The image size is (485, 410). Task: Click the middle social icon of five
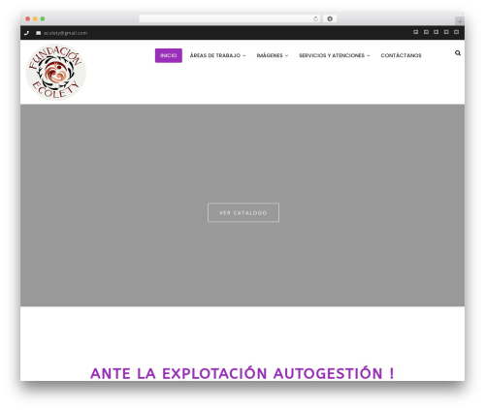[436, 32]
